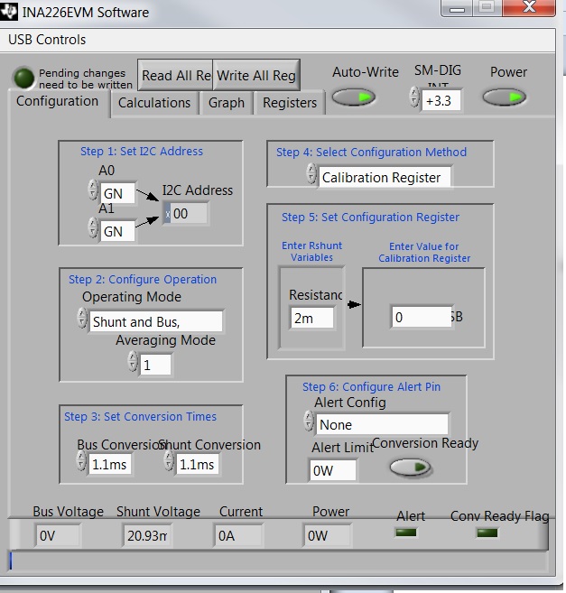Click the Power 0W readout

tap(328, 535)
